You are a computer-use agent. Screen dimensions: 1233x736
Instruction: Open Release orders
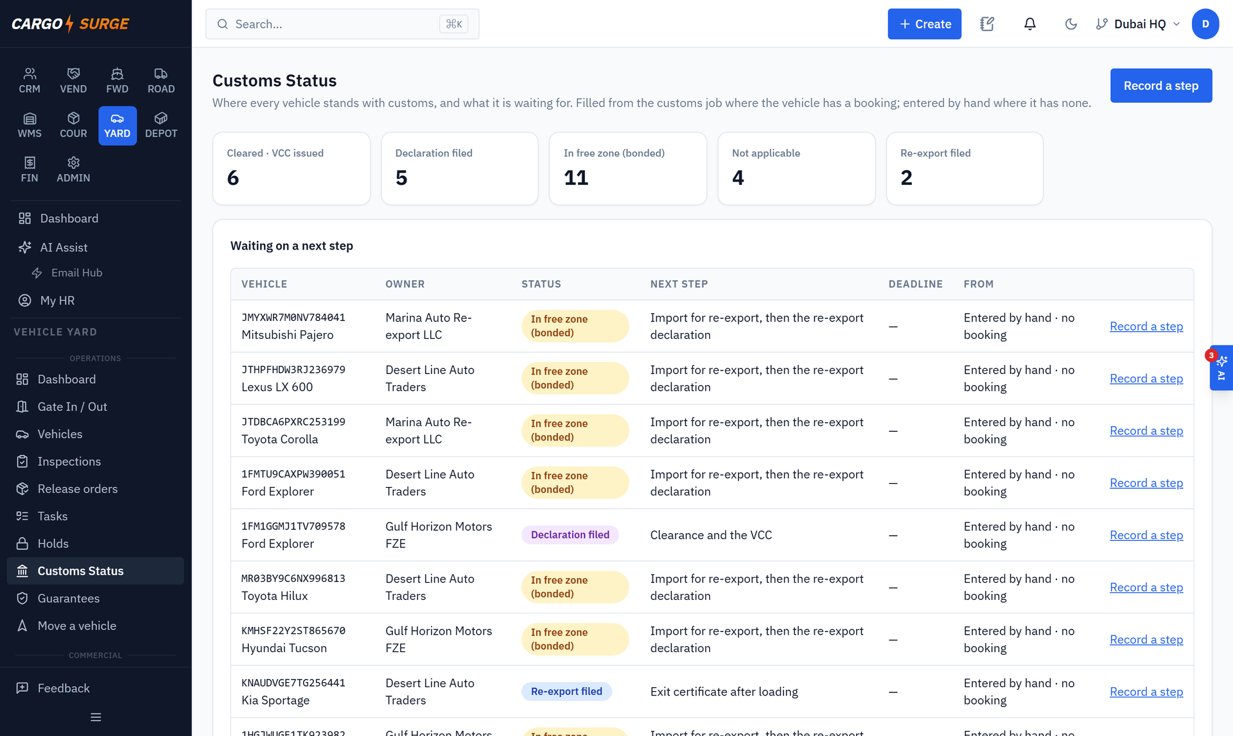(95, 489)
